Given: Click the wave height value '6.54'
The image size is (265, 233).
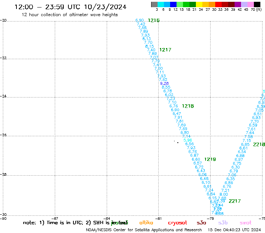Looking at the screenshot, I should [x=242, y=152].
